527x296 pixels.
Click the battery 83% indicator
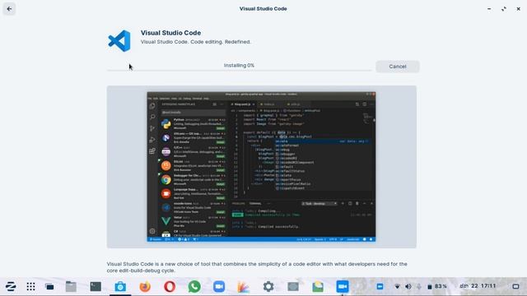436,286
